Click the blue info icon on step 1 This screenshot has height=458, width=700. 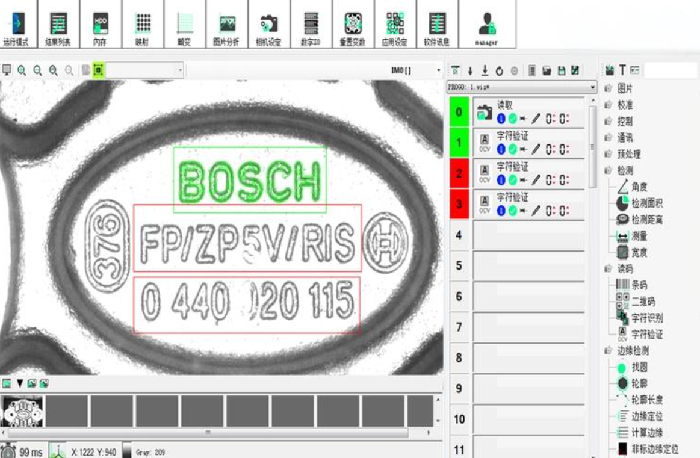click(x=501, y=149)
